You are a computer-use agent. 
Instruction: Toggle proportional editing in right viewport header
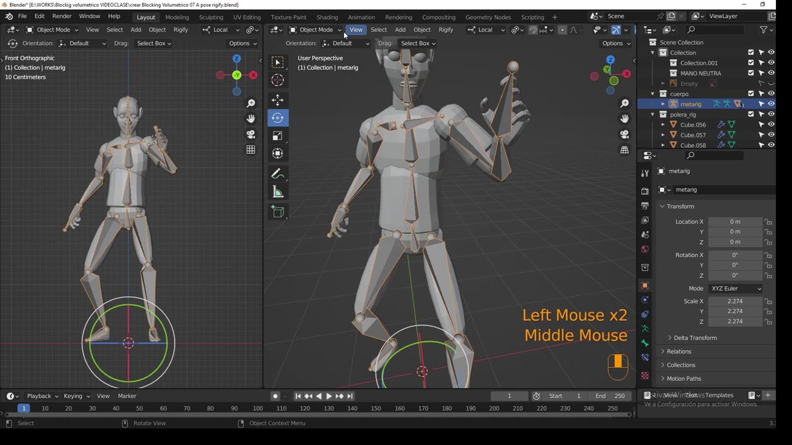[x=562, y=30]
